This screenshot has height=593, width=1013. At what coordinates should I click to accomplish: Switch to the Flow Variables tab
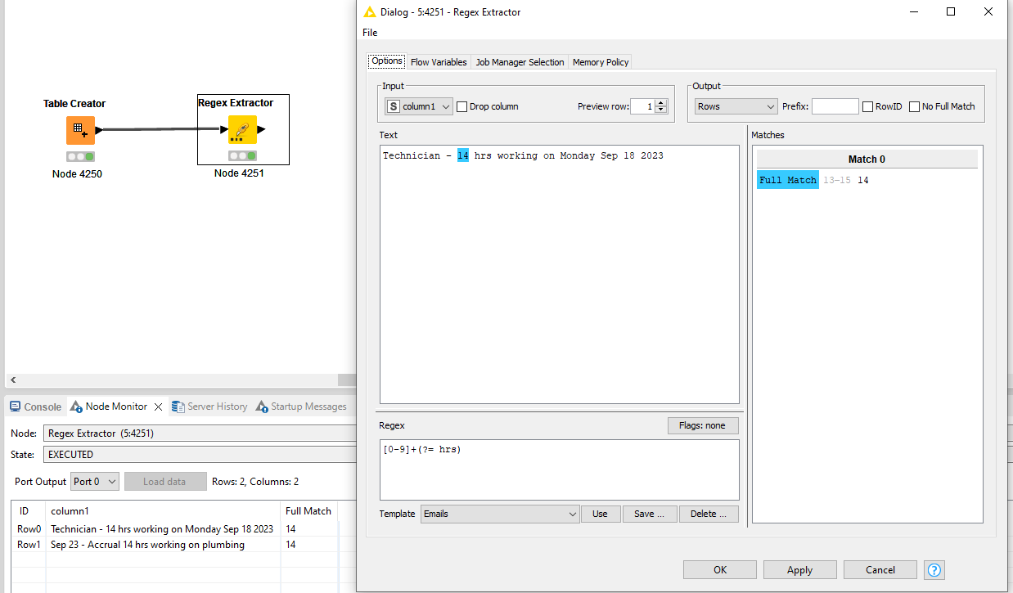pos(439,62)
